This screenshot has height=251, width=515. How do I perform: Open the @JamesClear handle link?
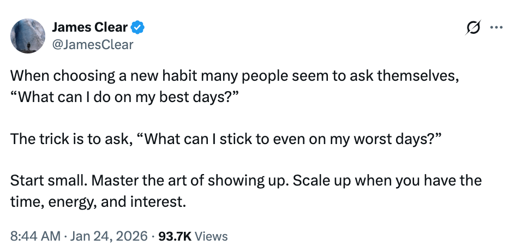click(92, 44)
